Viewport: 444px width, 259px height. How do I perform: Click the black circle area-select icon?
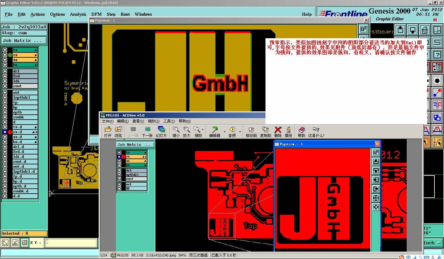437,80
